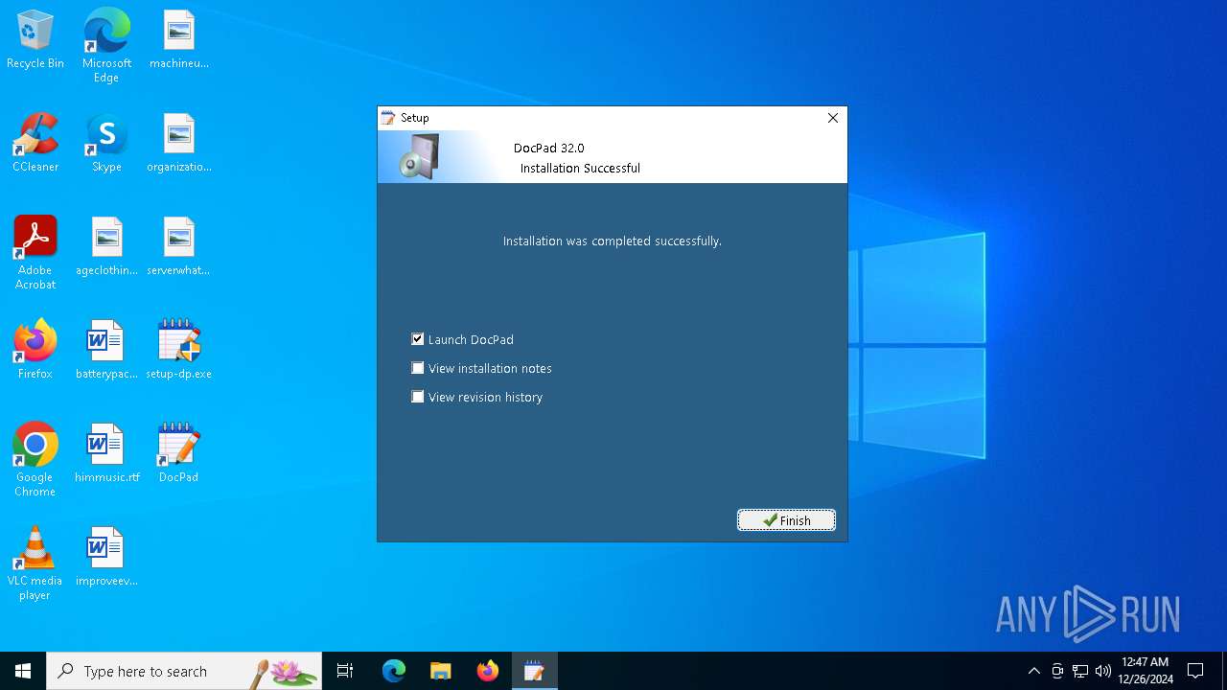The image size is (1227, 690).
Task: Select the himmusic.rtf document icon
Action: pos(106,454)
